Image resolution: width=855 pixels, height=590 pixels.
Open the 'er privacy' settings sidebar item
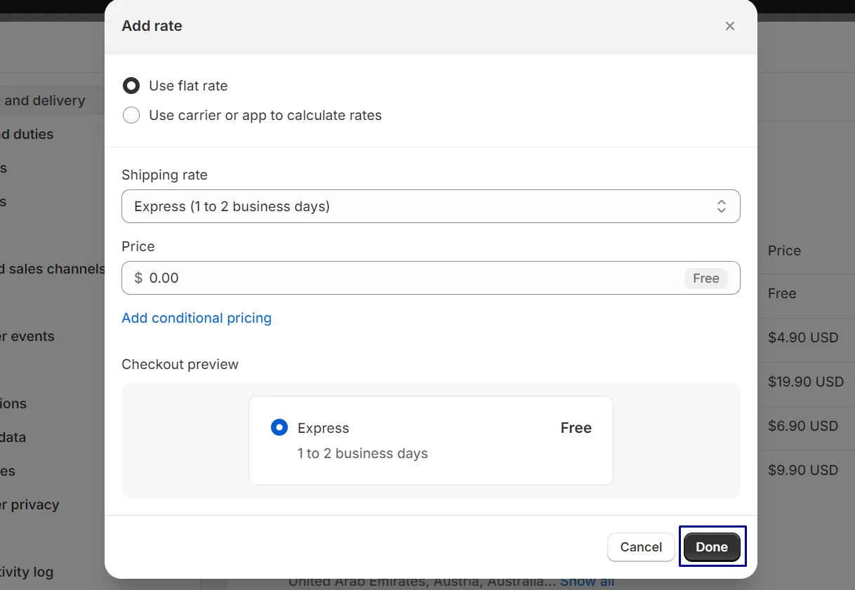29,504
